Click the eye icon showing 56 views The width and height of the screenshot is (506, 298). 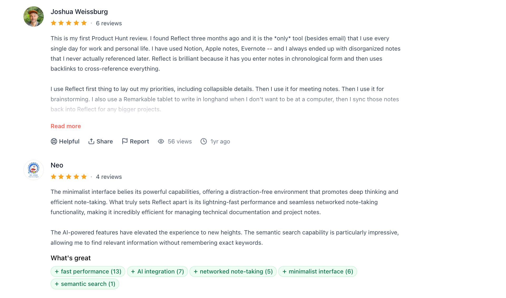click(161, 142)
